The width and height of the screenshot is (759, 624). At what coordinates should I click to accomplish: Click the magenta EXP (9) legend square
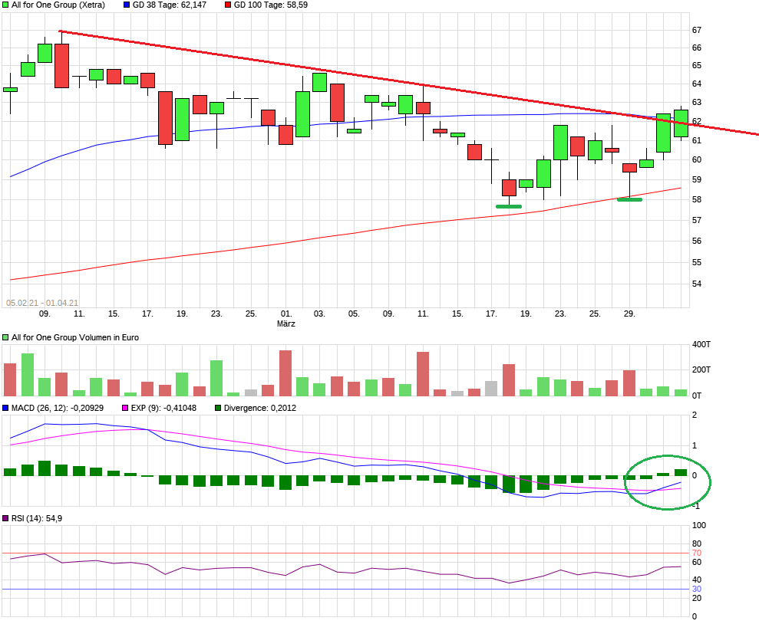[x=125, y=408]
